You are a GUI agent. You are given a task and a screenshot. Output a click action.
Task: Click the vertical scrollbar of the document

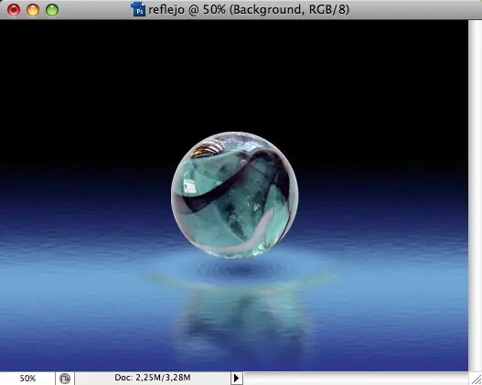pyautogui.click(x=475, y=196)
